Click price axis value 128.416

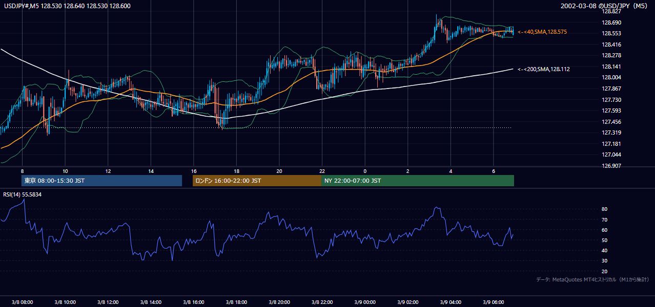click(x=611, y=45)
